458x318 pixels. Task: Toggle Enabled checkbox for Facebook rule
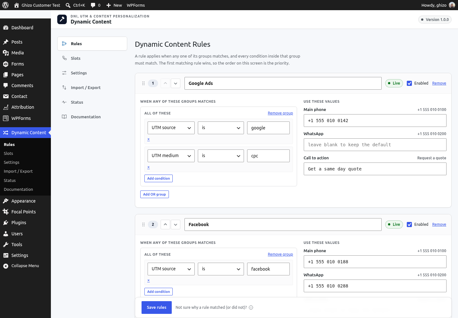pos(409,225)
